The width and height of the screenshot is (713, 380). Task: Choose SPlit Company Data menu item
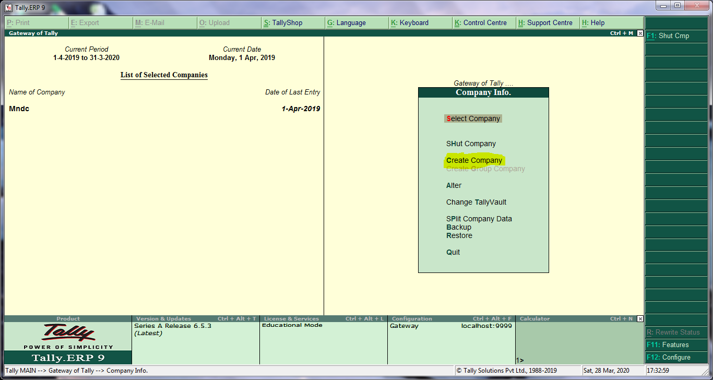click(479, 219)
